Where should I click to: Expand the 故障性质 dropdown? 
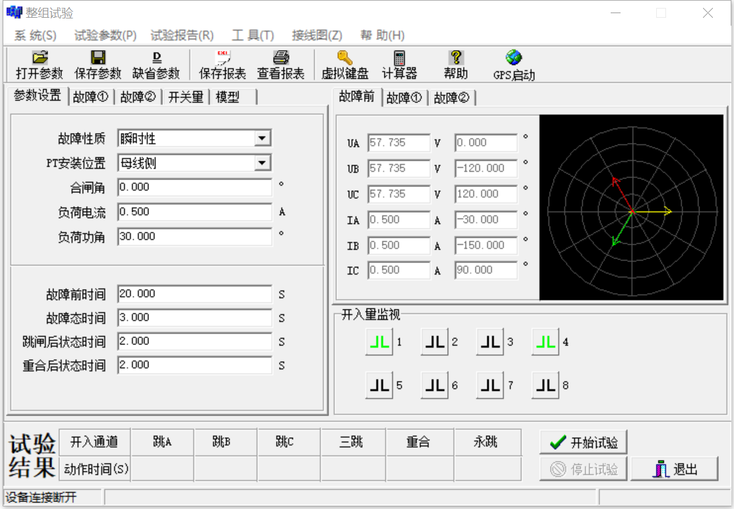(x=262, y=138)
